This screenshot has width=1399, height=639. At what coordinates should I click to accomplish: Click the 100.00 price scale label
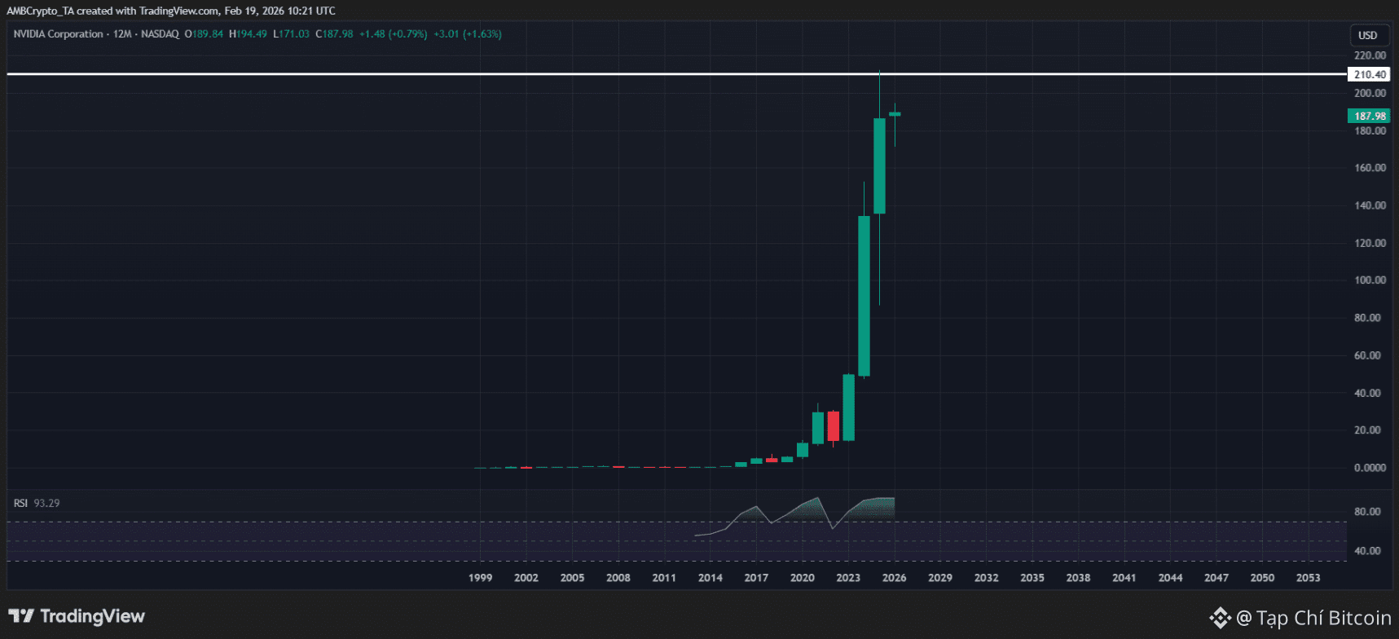click(x=1370, y=280)
